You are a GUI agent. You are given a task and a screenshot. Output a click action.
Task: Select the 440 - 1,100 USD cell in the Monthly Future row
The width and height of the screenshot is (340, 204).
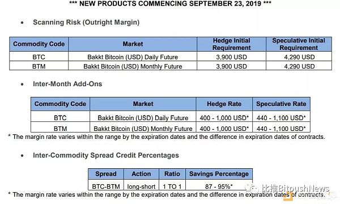click(x=281, y=129)
